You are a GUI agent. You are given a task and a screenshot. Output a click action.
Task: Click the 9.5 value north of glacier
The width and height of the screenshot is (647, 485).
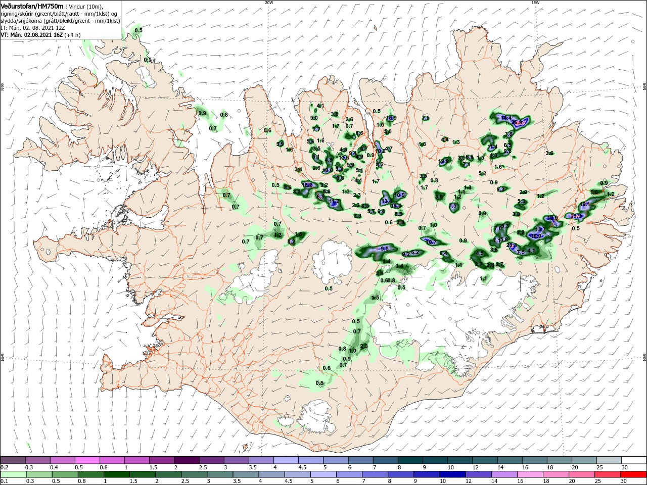[385, 249]
